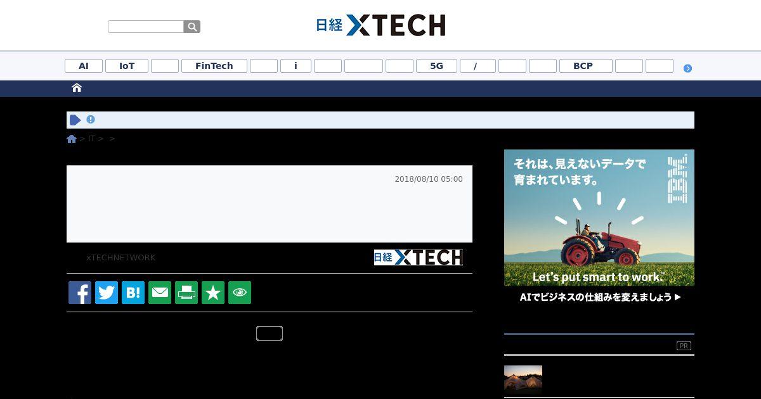This screenshot has width=761, height=399.
Task: Click the IBM ad caption about AI business
Action: (x=599, y=297)
